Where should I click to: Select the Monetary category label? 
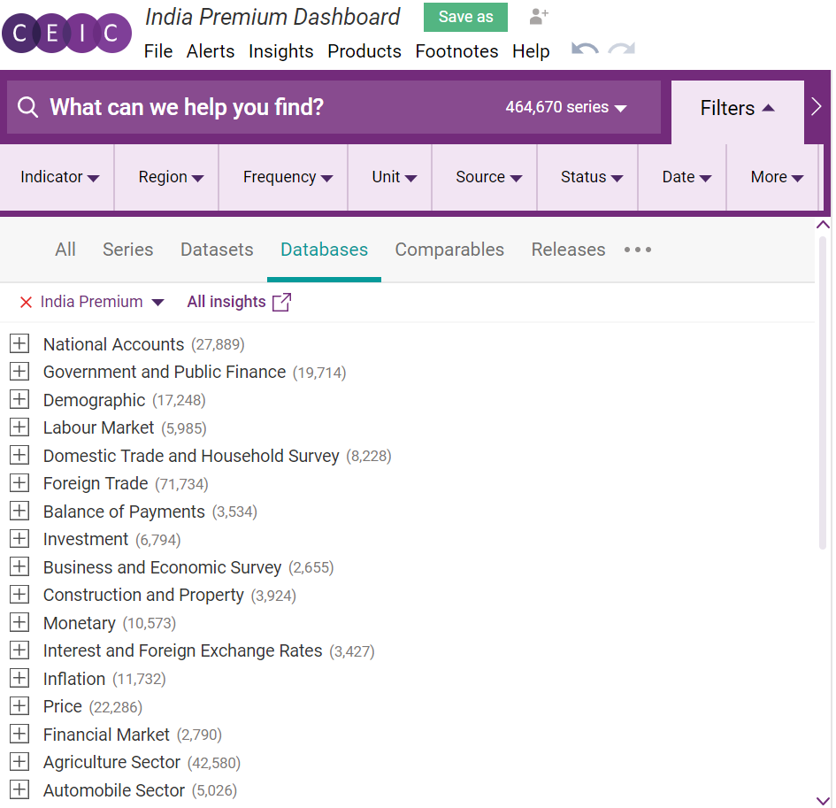point(80,623)
